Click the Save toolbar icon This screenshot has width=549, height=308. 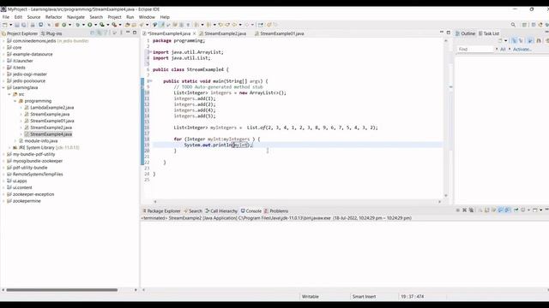coord(16,25)
